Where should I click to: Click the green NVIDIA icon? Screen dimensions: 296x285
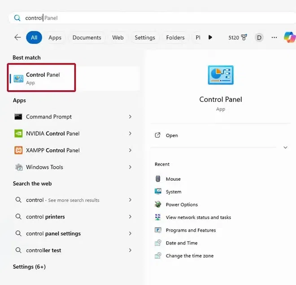(18, 134)
